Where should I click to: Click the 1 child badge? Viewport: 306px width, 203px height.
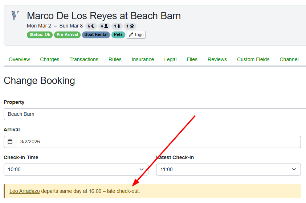117,26
